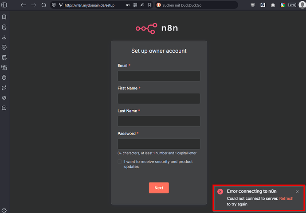Open the Translate panel in the sidebar
This screenshot has width=306, height=213.
4,67
